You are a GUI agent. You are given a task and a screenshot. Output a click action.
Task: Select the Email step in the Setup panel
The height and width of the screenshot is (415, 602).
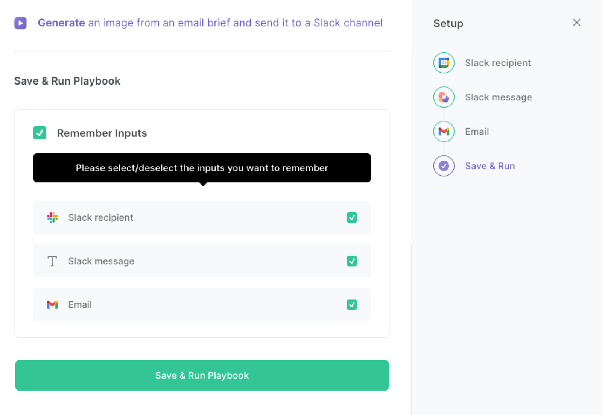tap(477, 132)
